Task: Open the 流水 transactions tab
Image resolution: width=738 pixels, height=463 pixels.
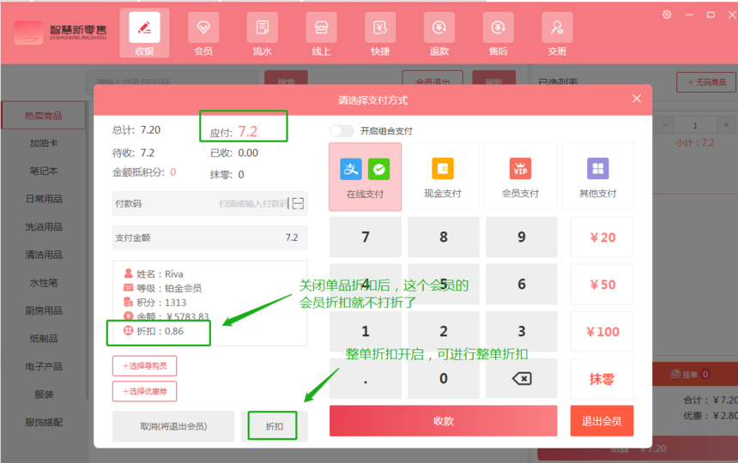Action: (262, 33)
